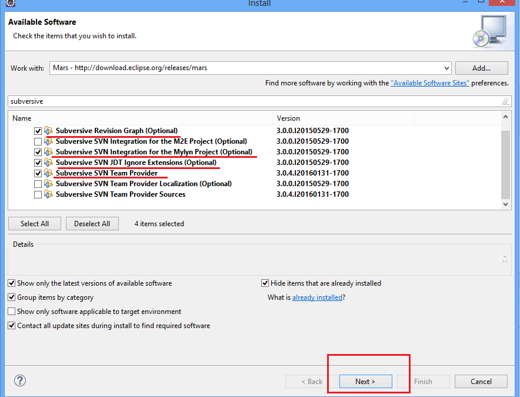Click the software list scroll down arrow
The image size is (520, 397).
coord(505,204)
